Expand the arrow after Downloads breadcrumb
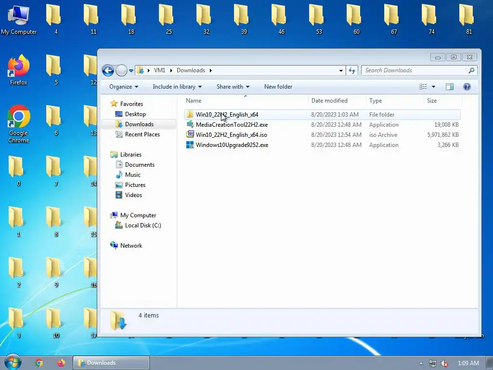This screenshot has width=493, height=370. tap(211, 70)
